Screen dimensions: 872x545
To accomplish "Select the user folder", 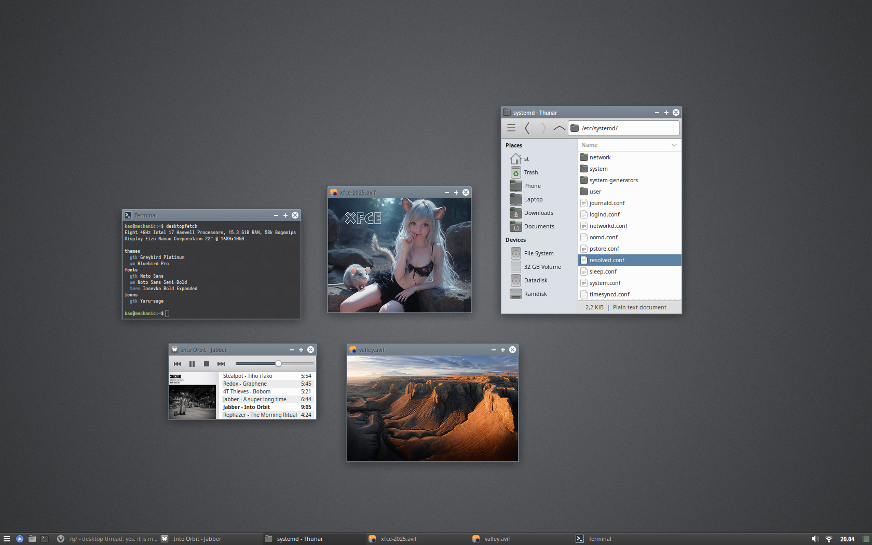I will tap(630, 192).
